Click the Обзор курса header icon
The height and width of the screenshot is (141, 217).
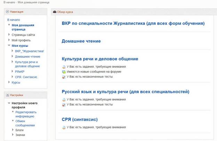pyautogui.click(x=55, y=12)
